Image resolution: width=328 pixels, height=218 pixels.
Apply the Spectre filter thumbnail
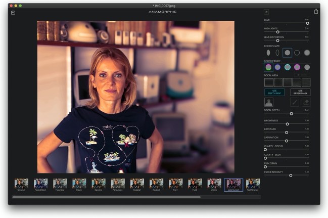[99, 185]
